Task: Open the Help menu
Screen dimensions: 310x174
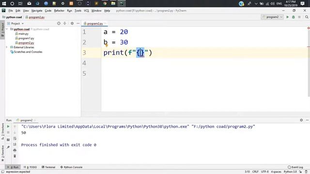Action: pos(107,11)
